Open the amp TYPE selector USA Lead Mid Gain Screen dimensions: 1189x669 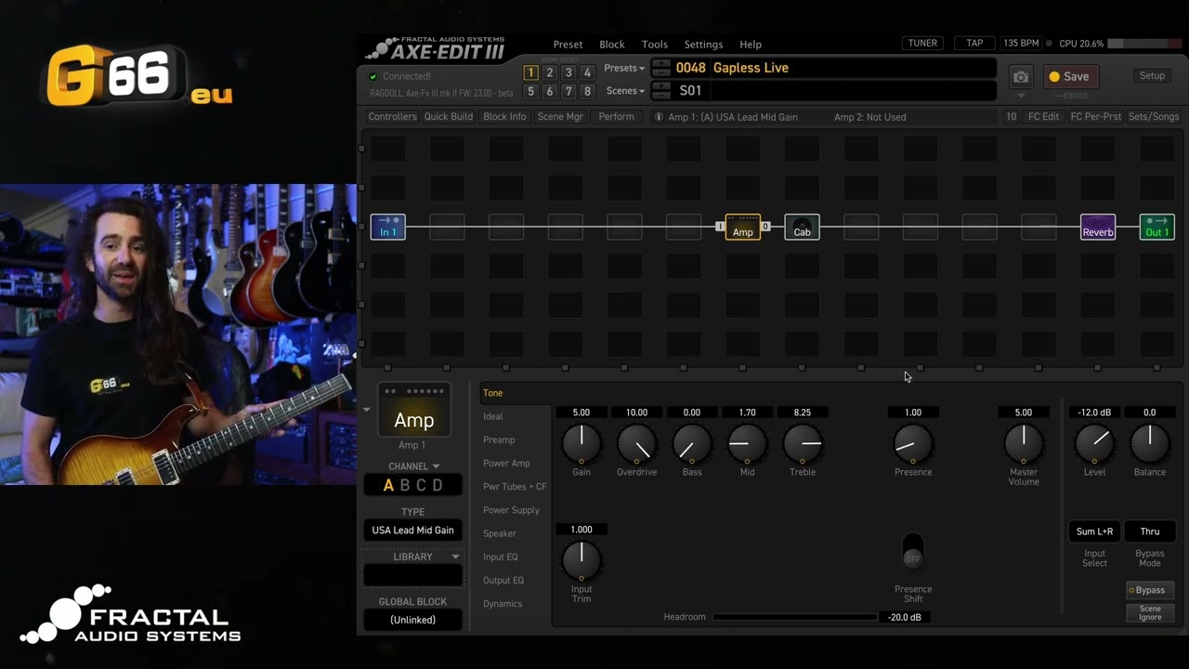[413, 531]
